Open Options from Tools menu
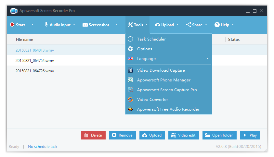The image size is (274, 157). click(169, 49)
